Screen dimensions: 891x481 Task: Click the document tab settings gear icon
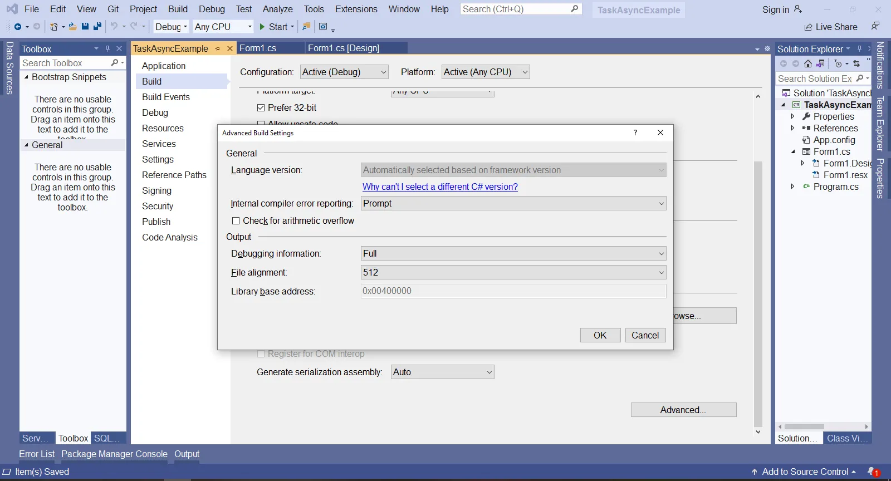[x=767, y=49]
